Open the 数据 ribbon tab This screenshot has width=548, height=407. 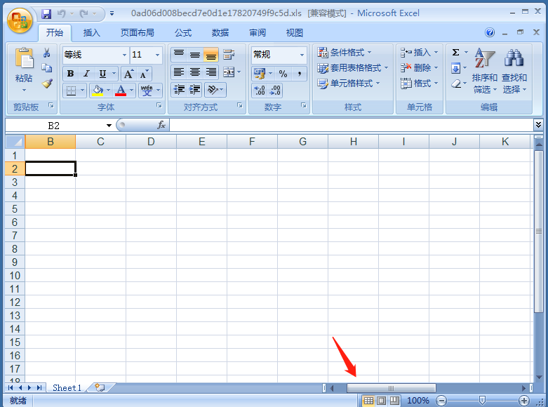coord(220,33)
